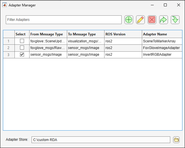Click the green right-curving arrow icon
185x148 pixels.
point(163,20)
